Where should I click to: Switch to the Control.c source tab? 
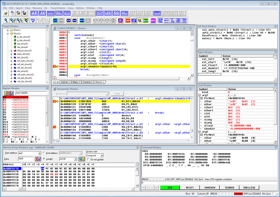(88, 82)
